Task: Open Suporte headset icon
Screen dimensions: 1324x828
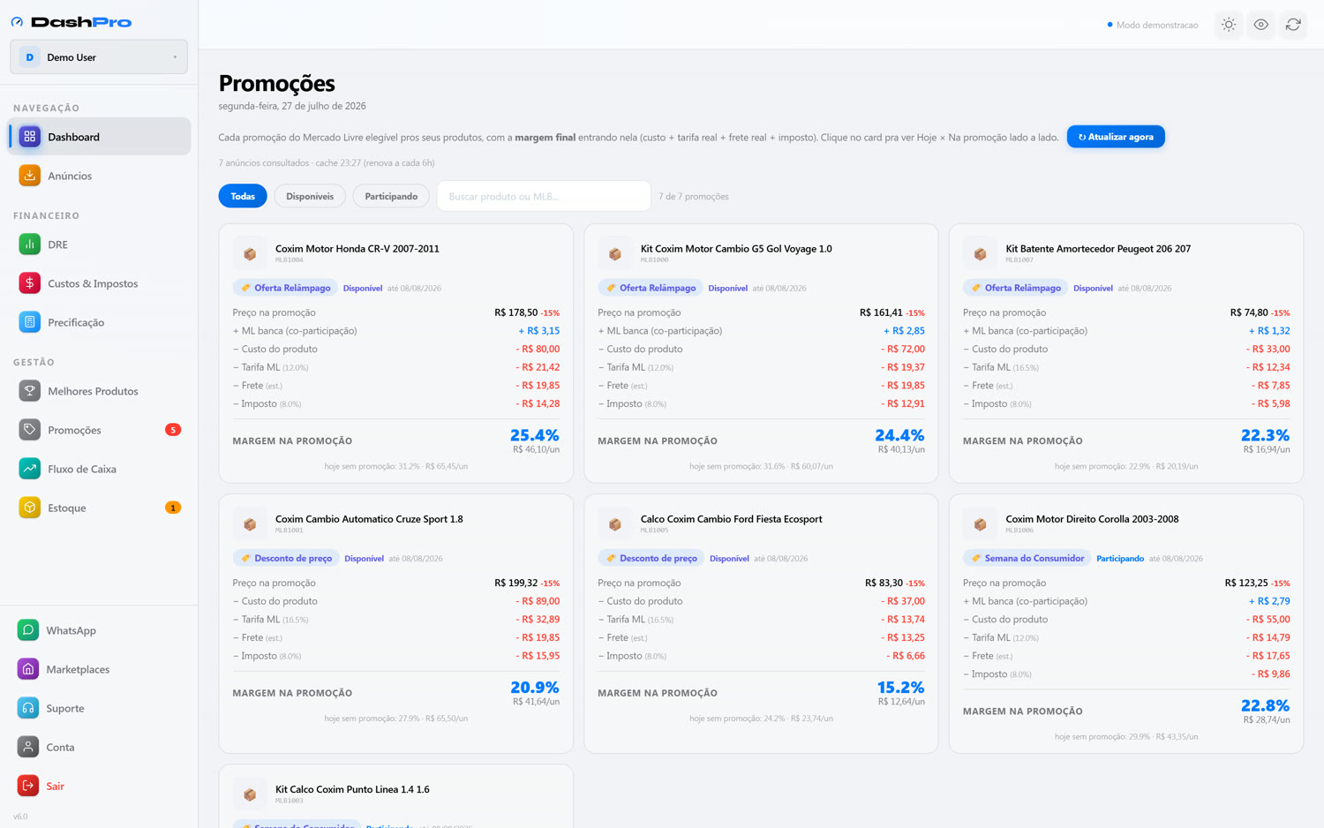Action: point(28,708)
